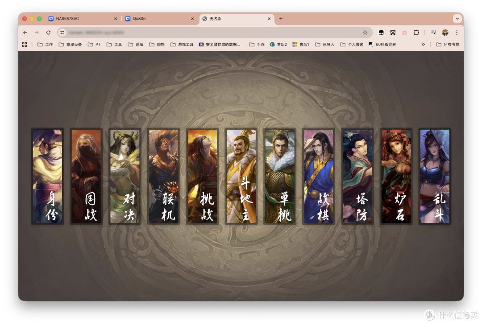Open the Chrome profile avatar
This screenshot has width=482, height=325.
(x=445, y=33)
